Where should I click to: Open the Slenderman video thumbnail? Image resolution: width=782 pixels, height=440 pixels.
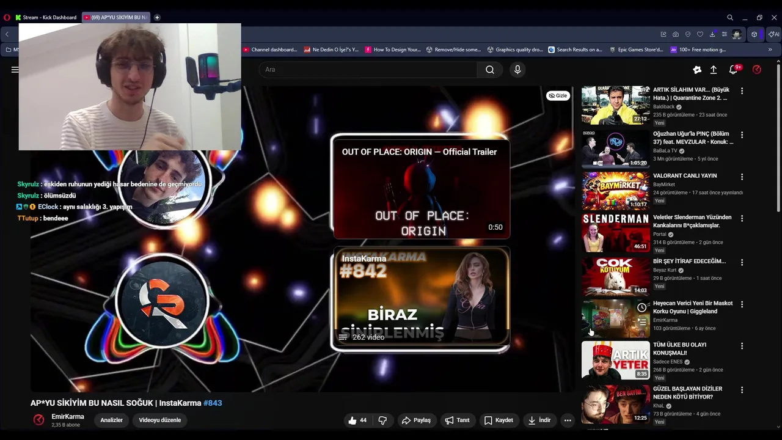(x=615, y=232)
